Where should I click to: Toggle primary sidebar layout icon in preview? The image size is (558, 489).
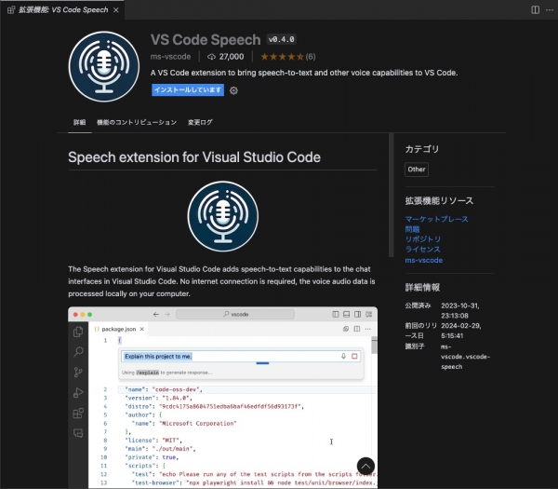click(x=335, y=315)
